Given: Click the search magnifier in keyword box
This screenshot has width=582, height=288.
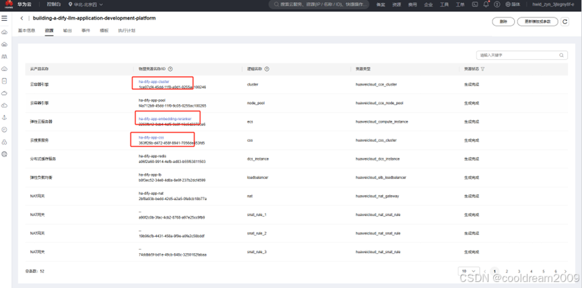Looking at the screenshot, I should tap(561, 55).
